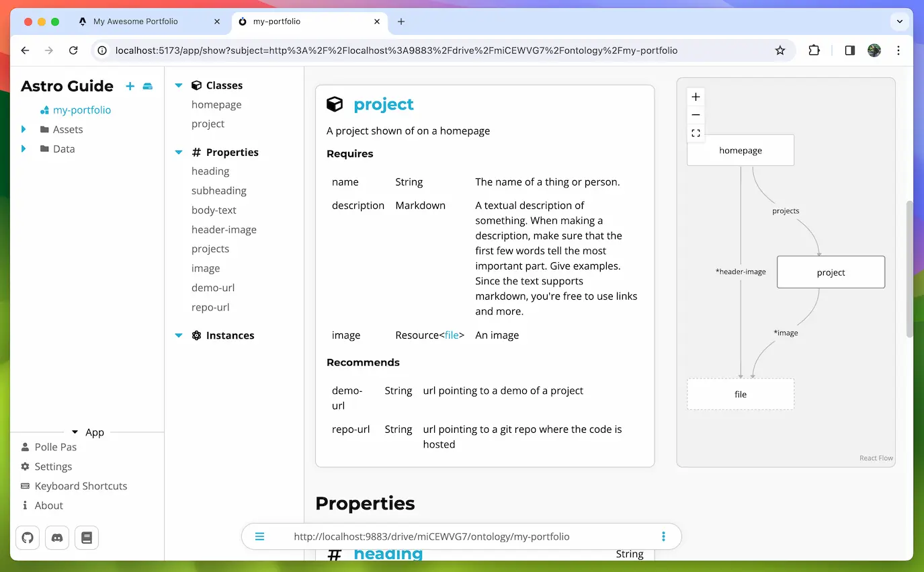
Task: Open the three-dot menu in address bar
Action: coord(663,536)
